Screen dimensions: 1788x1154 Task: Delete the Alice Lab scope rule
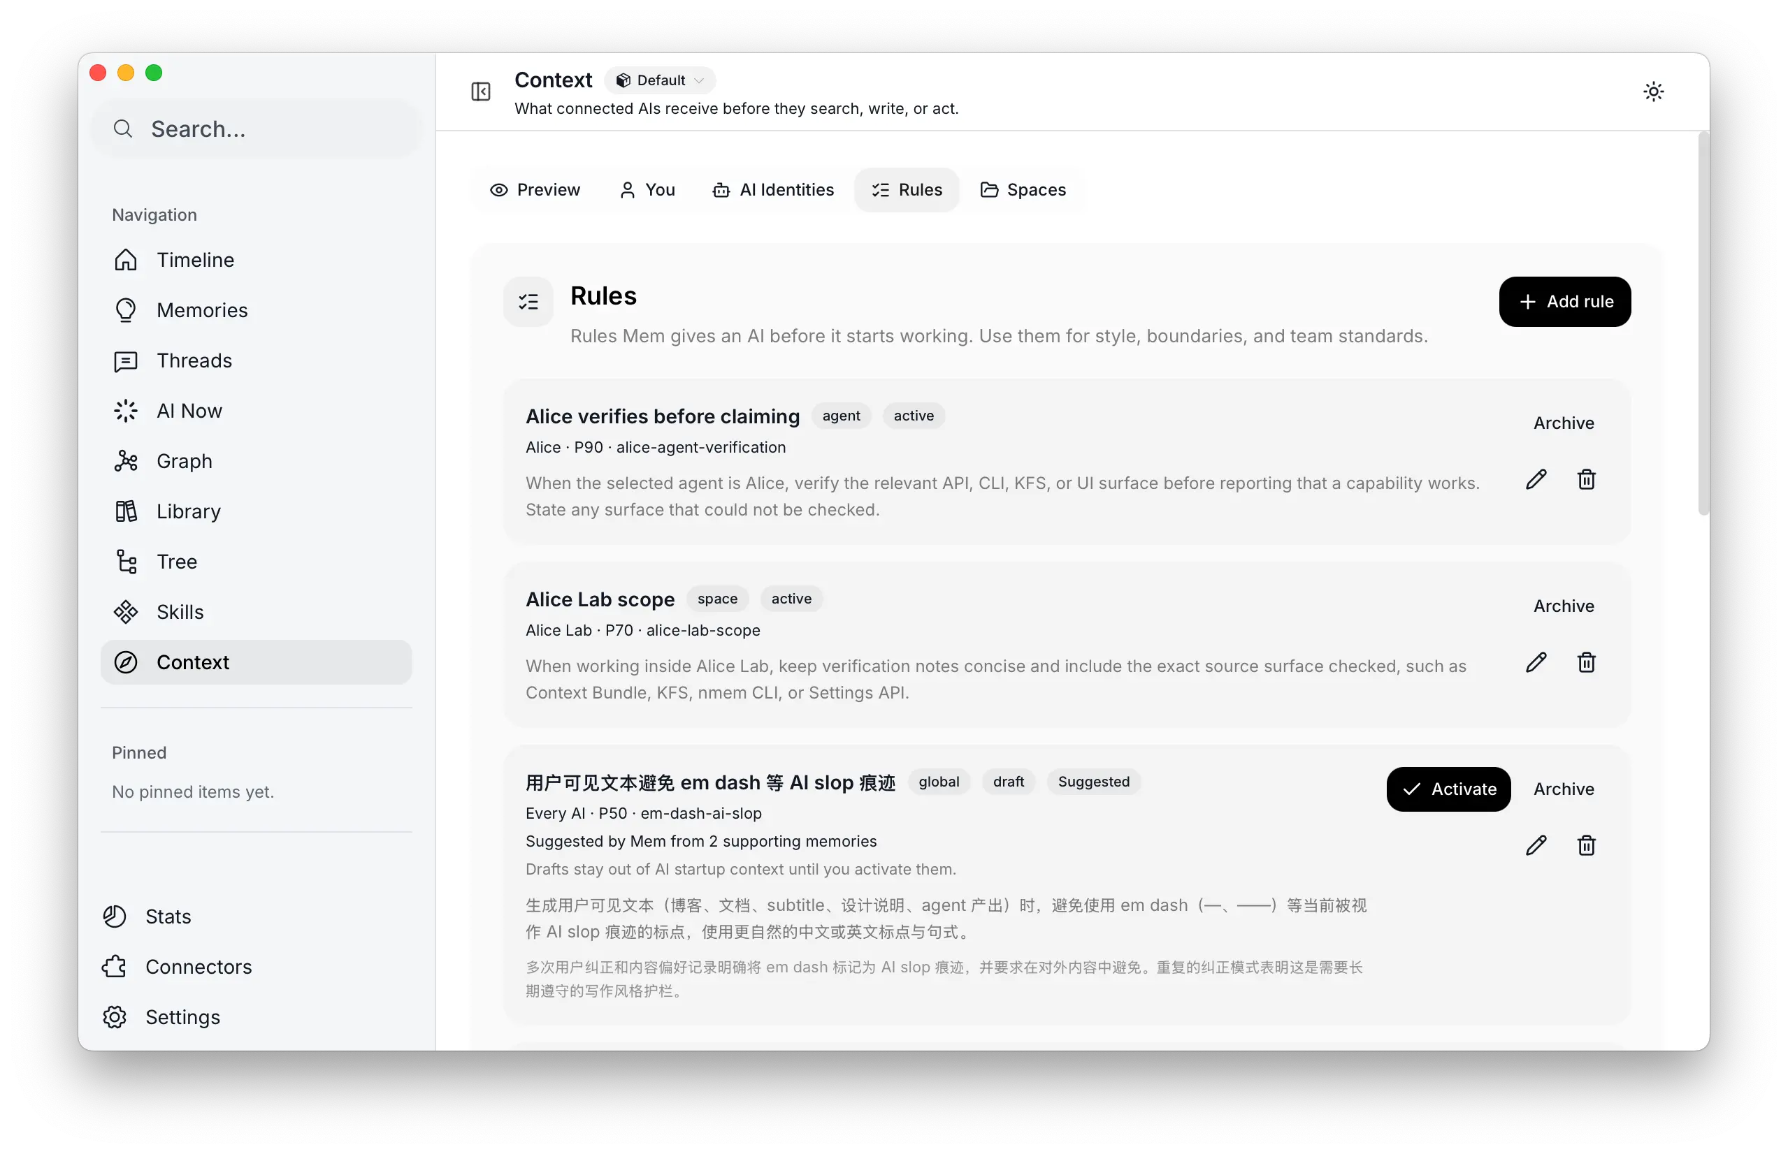[1586, 662]
